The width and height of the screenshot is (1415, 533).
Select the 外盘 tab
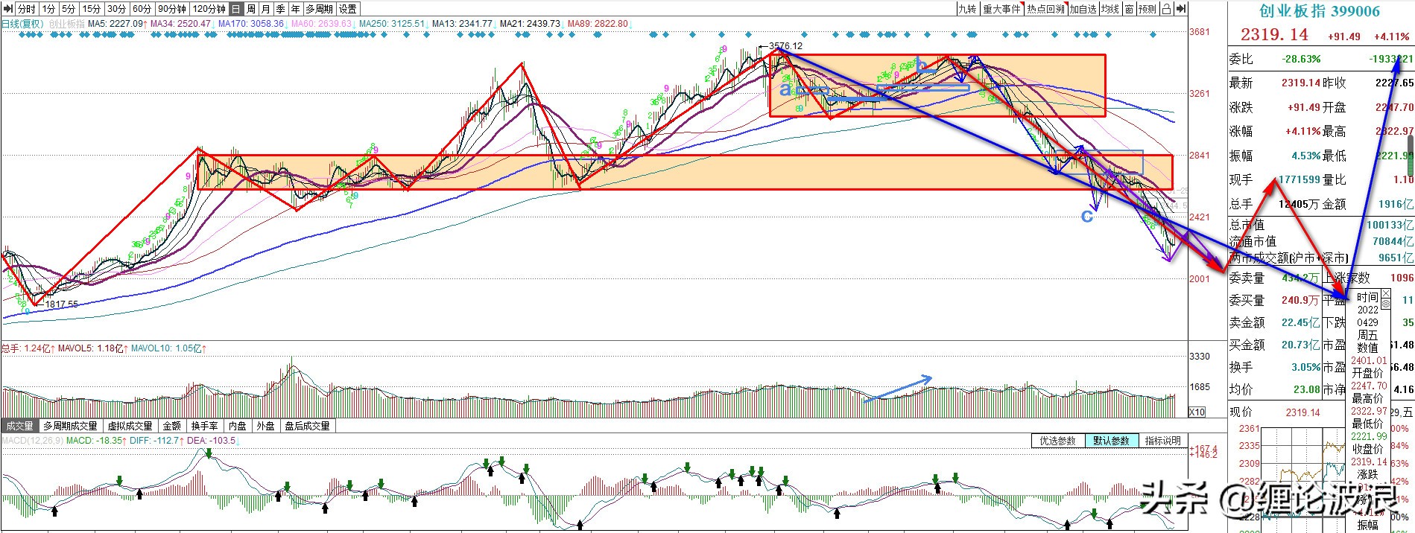pyautogui.click(x=265, y=426)
